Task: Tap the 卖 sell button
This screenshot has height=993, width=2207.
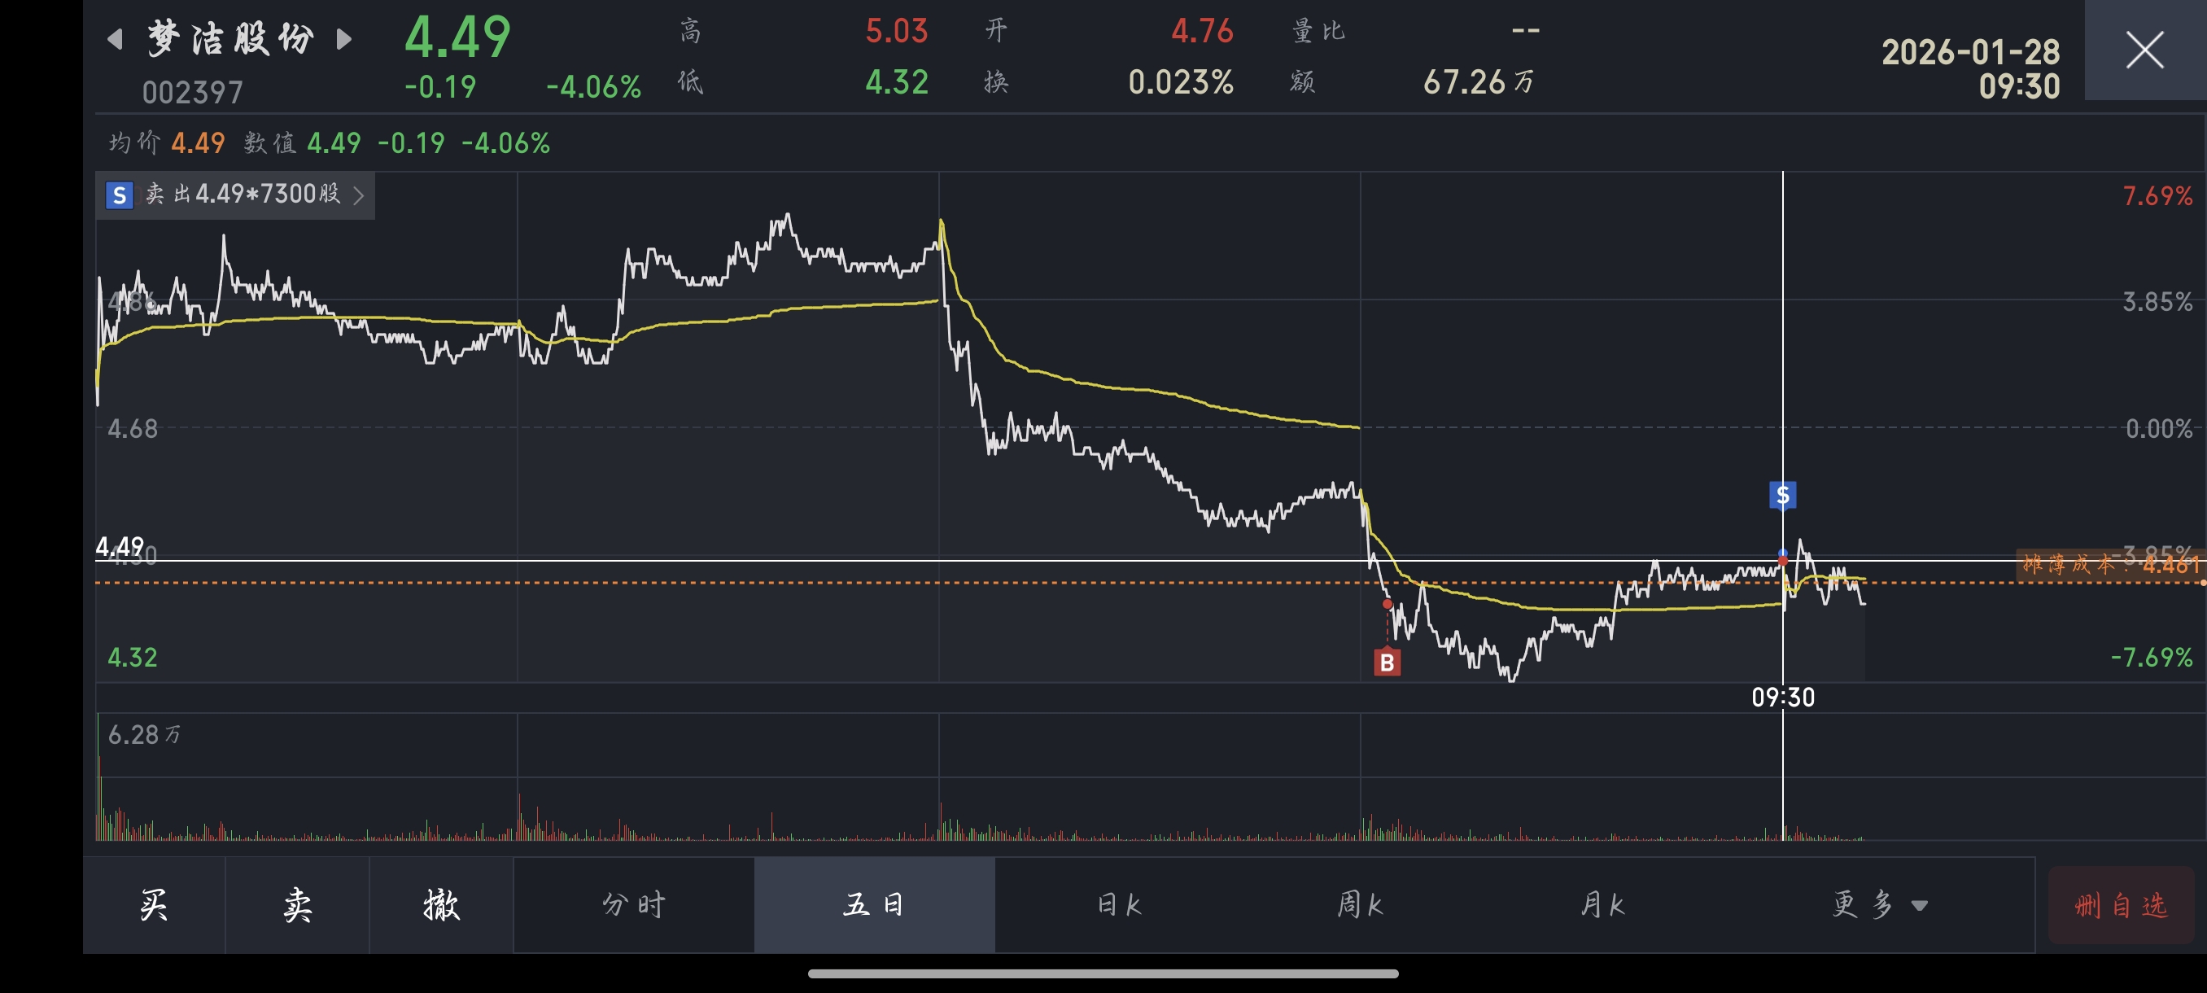Action: pyautogui.click(x=297, y=905)
